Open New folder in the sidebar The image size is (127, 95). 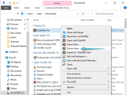(16, 33)
